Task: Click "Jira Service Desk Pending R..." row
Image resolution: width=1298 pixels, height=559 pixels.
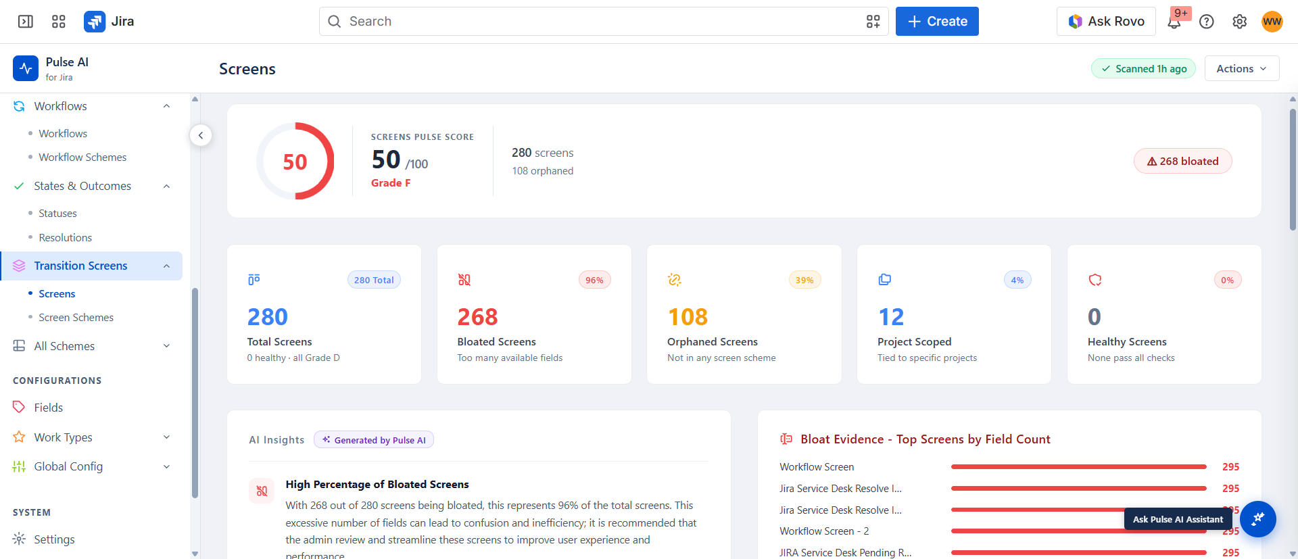Action: click(x=845, y=553)
